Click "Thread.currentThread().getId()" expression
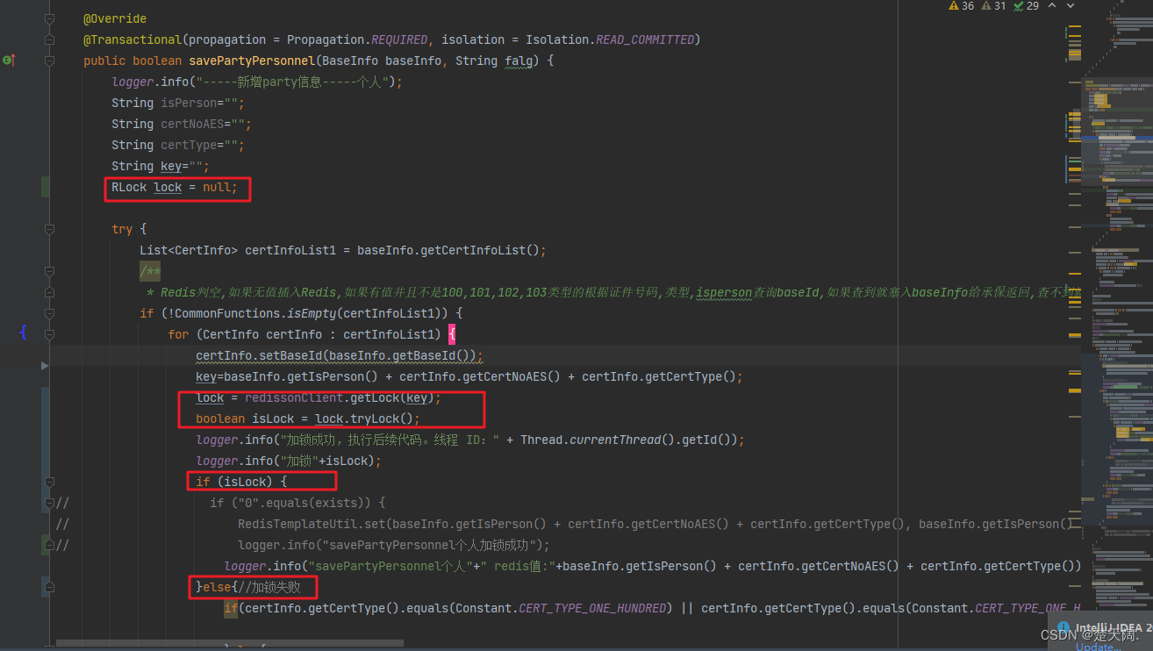The height and width of the screenshot is (651, 1153). click(x=627, y=440)
